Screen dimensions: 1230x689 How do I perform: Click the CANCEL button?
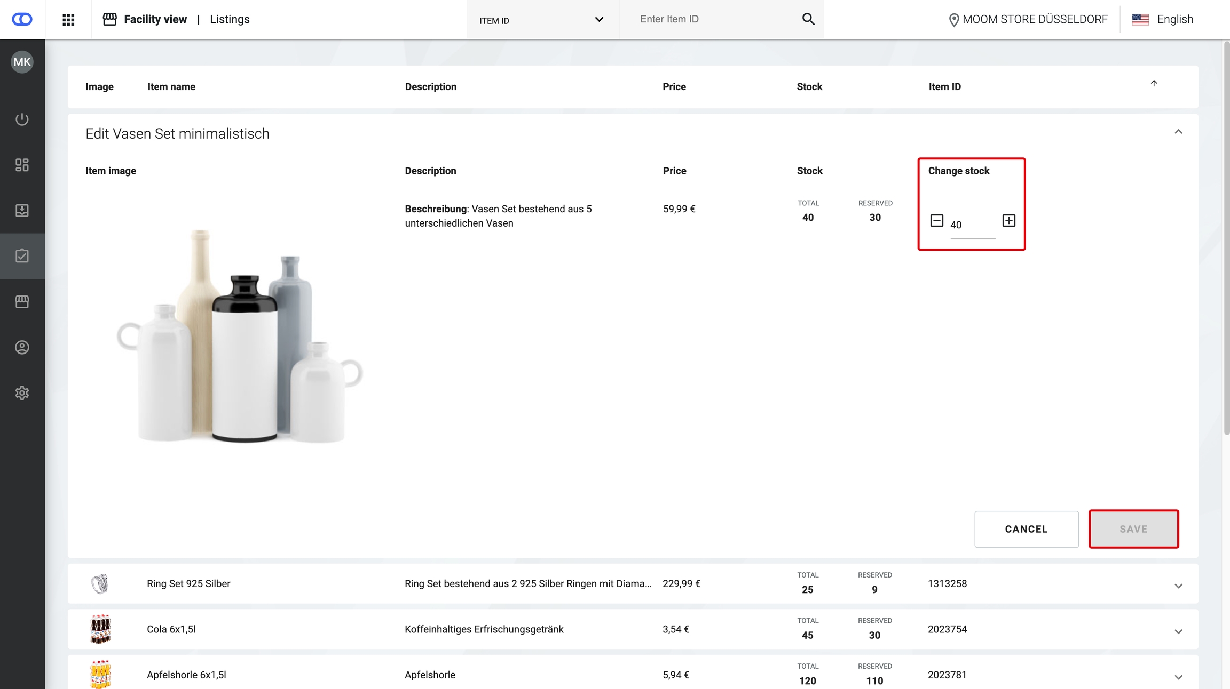1026,529
